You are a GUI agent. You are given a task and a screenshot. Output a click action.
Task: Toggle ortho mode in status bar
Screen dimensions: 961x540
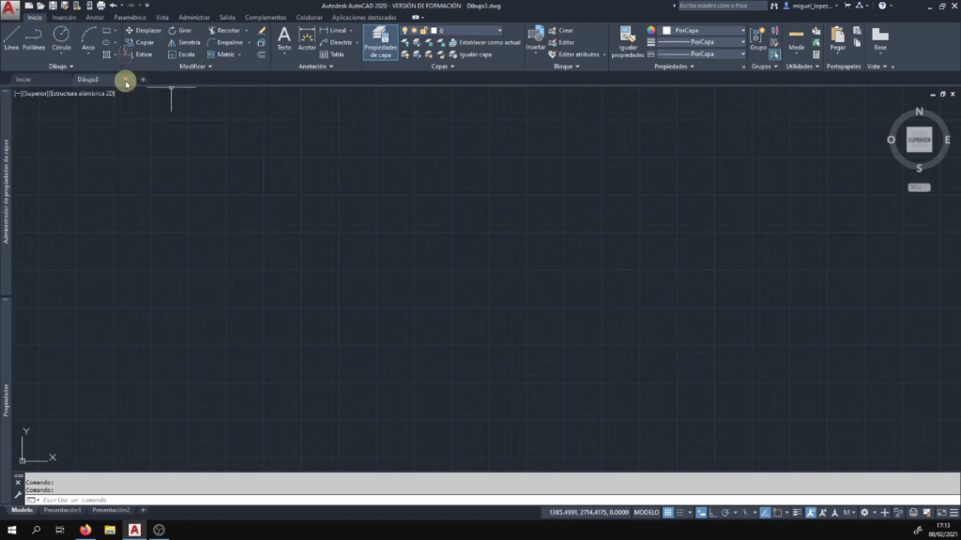pos(713,513)
